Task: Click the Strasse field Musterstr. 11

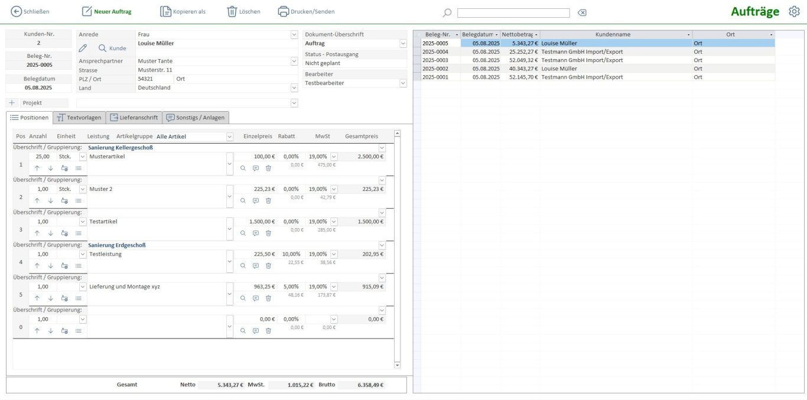Action: click(x=217, y=70)
